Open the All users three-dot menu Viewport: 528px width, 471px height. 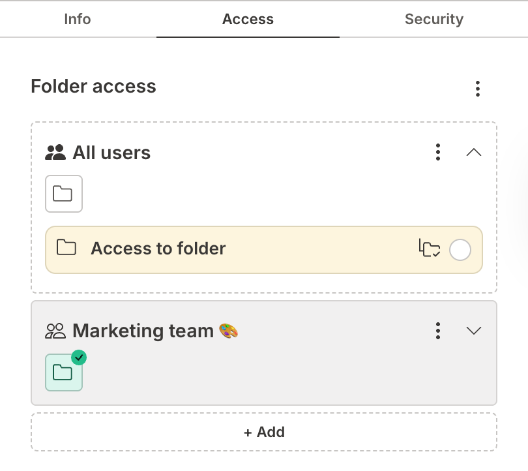pyautogui.click(x=437, y=152)
